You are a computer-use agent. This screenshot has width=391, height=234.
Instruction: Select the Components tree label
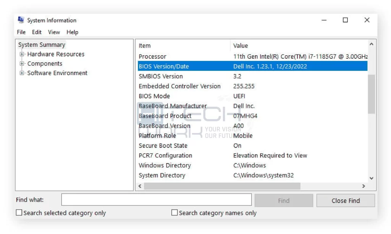45,64
